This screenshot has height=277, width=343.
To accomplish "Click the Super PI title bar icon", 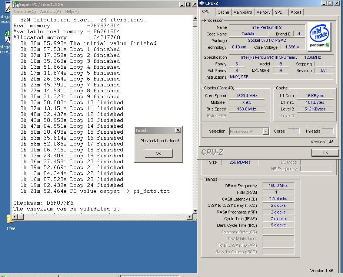I will tap(15, 4).
